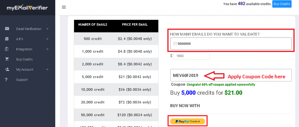Click the blue Buy Credits button
This screenshot has height=127, width=299.
coord(282,4)
